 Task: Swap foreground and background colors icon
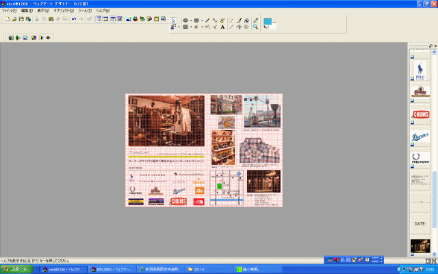[266, 27]
